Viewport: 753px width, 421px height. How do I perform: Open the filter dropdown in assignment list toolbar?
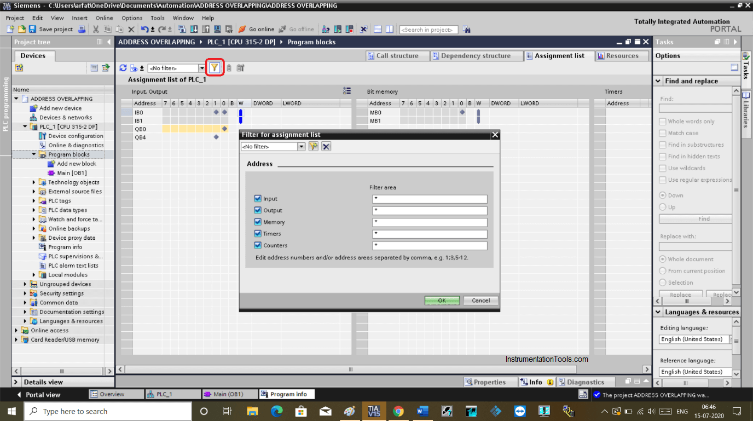202,68
